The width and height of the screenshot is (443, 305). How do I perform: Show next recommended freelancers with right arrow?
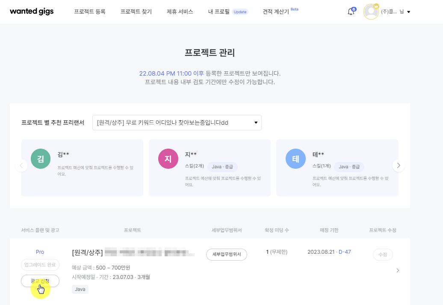click(x=399, y=165)
